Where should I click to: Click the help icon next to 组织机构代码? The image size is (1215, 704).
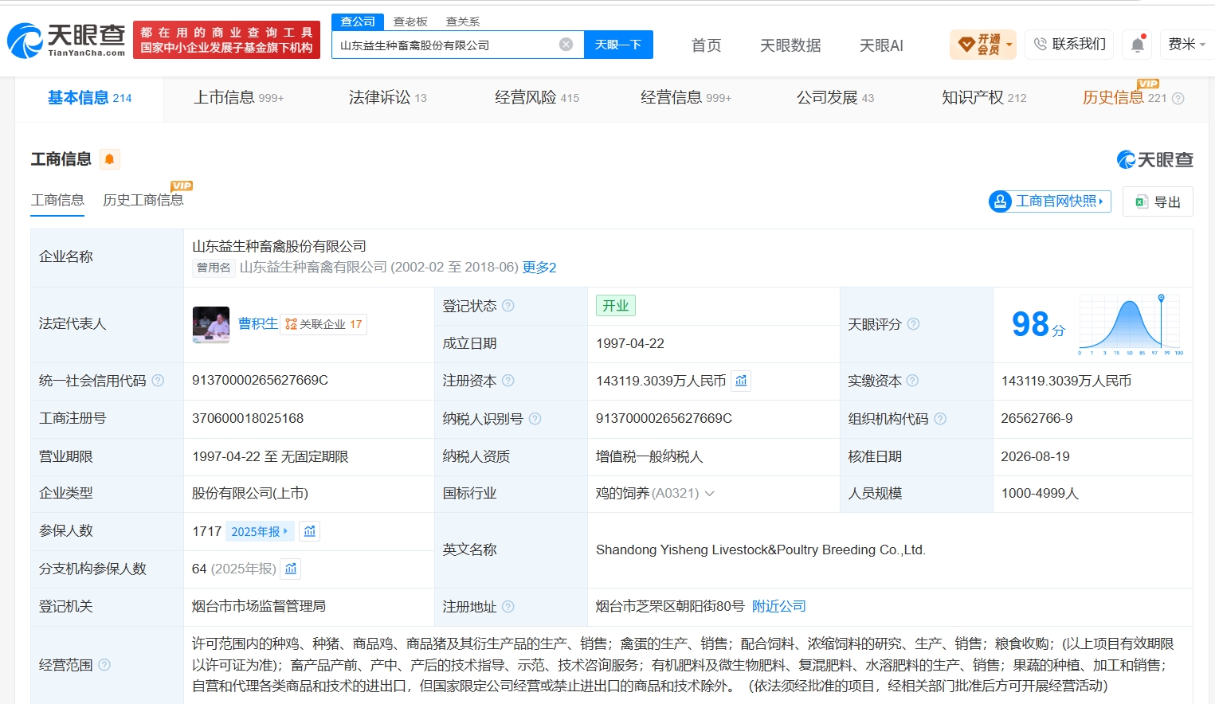point(940,419)
